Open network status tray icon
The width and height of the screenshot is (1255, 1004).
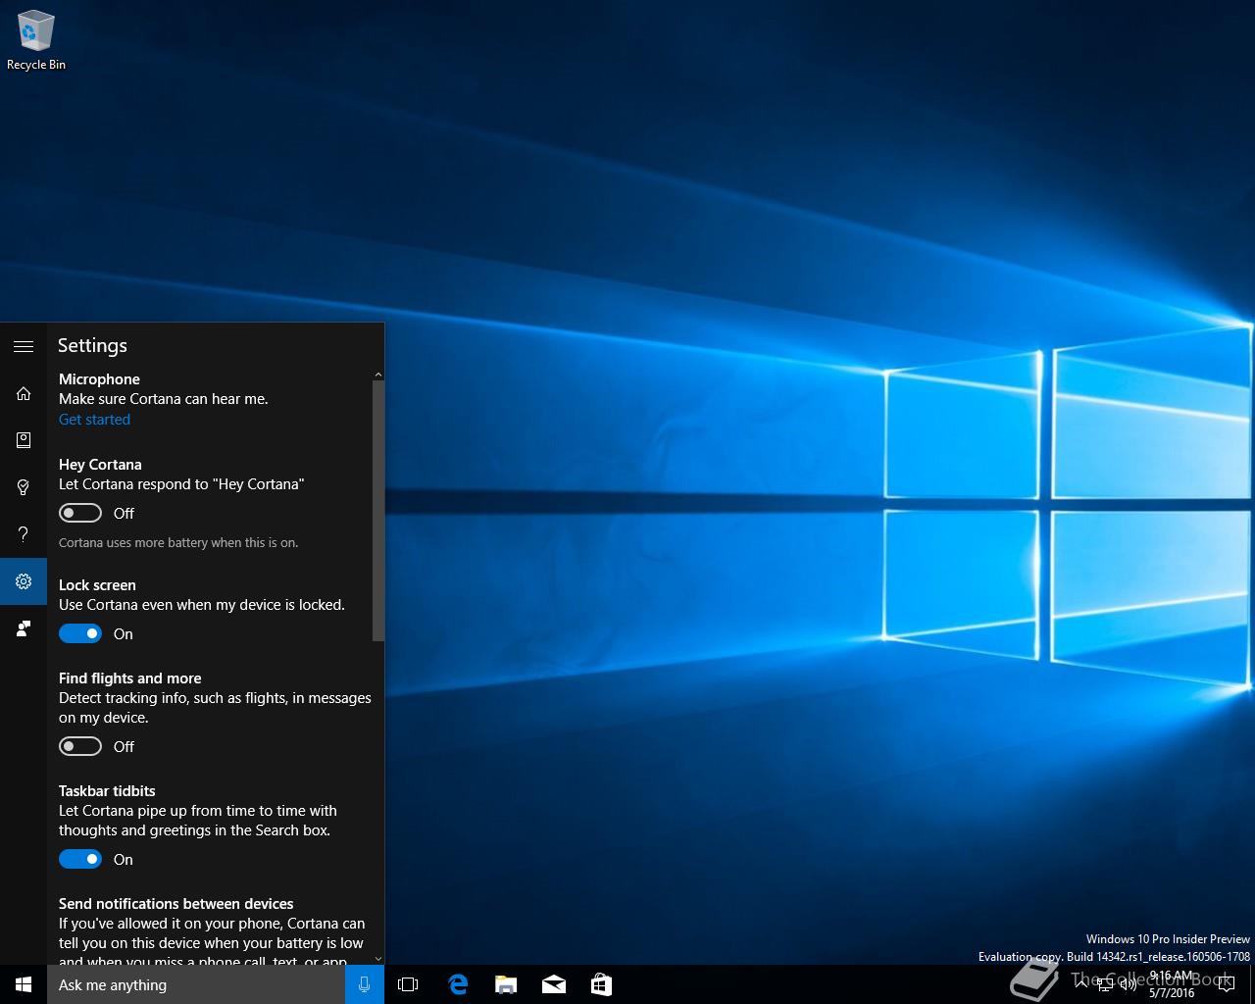coord(1105,984)
